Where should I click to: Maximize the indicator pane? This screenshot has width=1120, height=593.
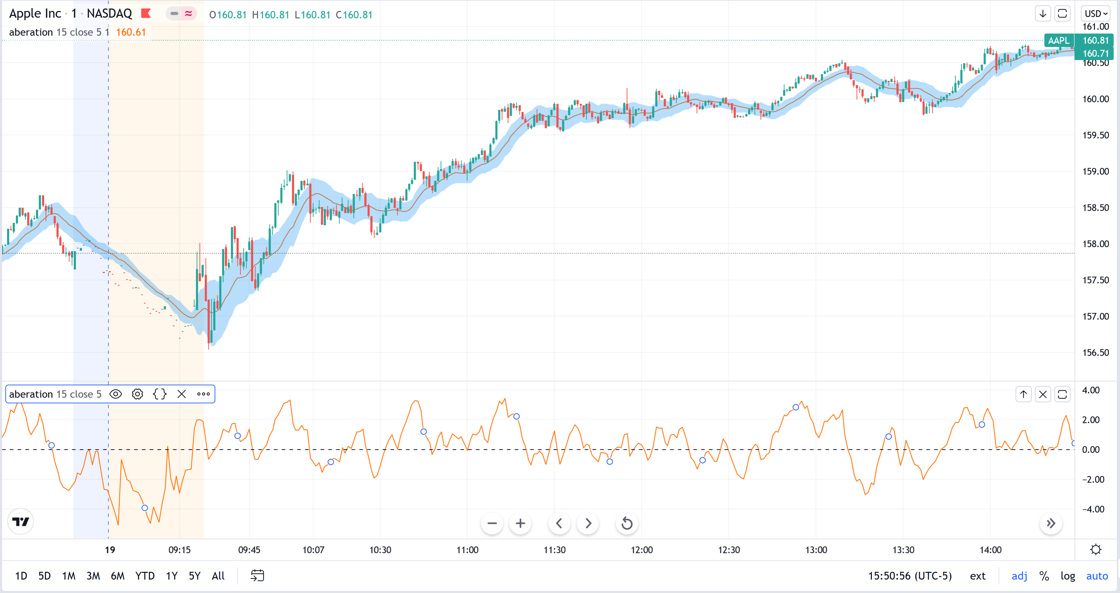(1062, 394)
